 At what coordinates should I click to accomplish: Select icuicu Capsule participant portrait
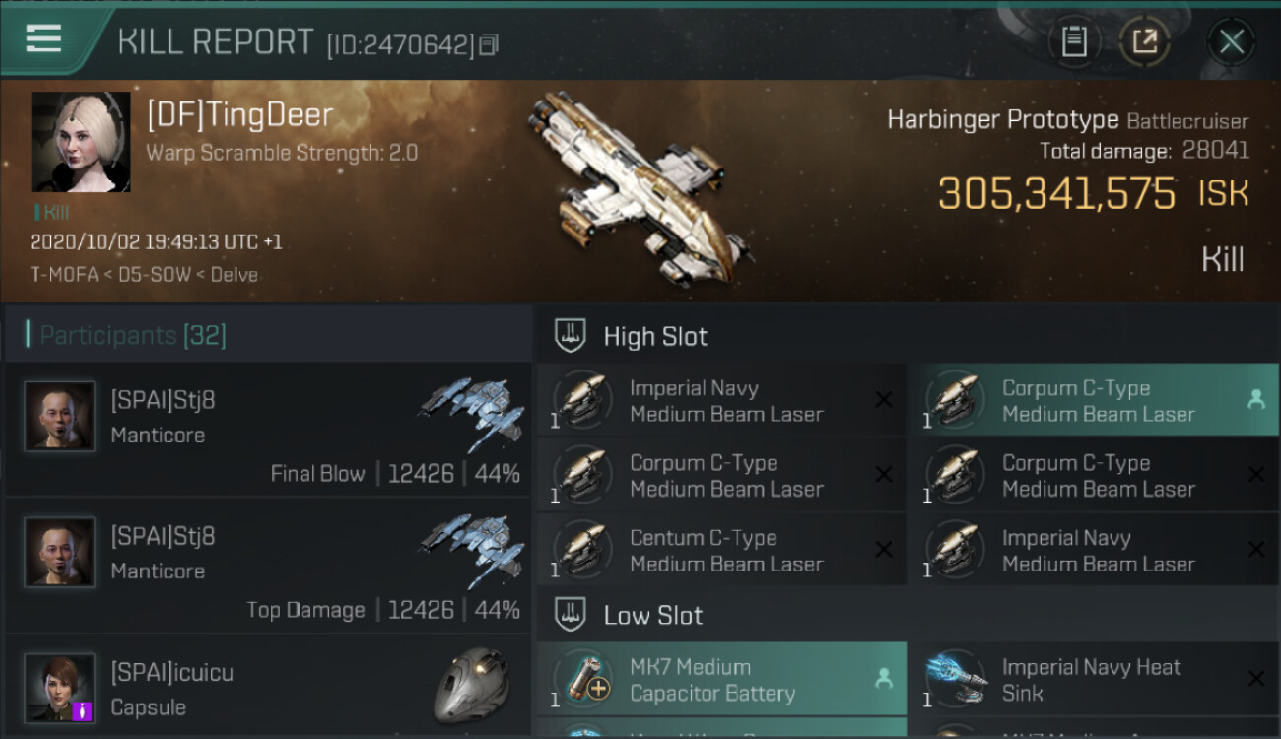pyautogui.click(x=59, y=688)
